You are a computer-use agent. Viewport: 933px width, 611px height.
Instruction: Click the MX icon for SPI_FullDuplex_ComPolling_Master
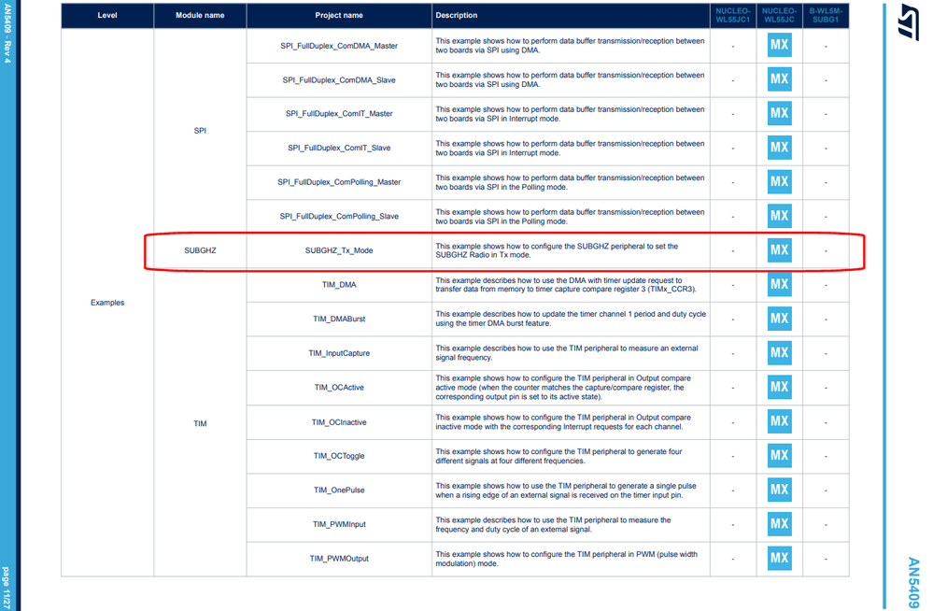pos(779,181)
